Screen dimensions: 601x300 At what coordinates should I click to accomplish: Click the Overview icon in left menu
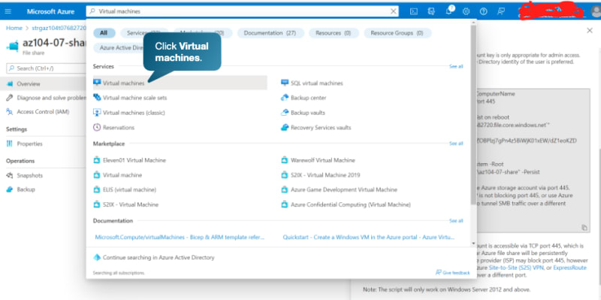pyautogui.click(x=10, y=83)
